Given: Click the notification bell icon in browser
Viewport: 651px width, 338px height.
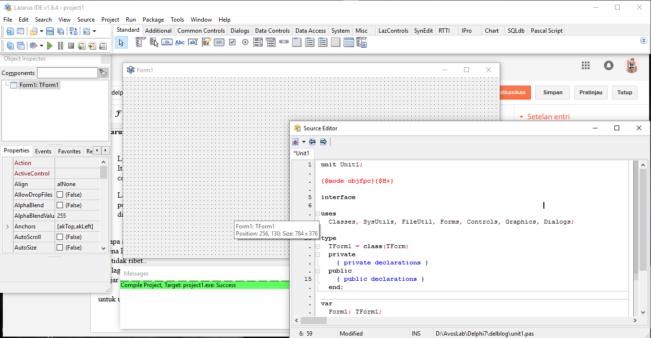Looking at the screenshot, I should click(x=609, y=65).
